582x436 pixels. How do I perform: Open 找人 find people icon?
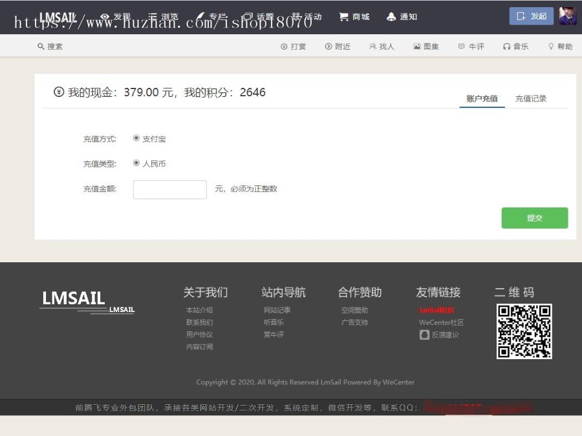click(x=372, y=47)
